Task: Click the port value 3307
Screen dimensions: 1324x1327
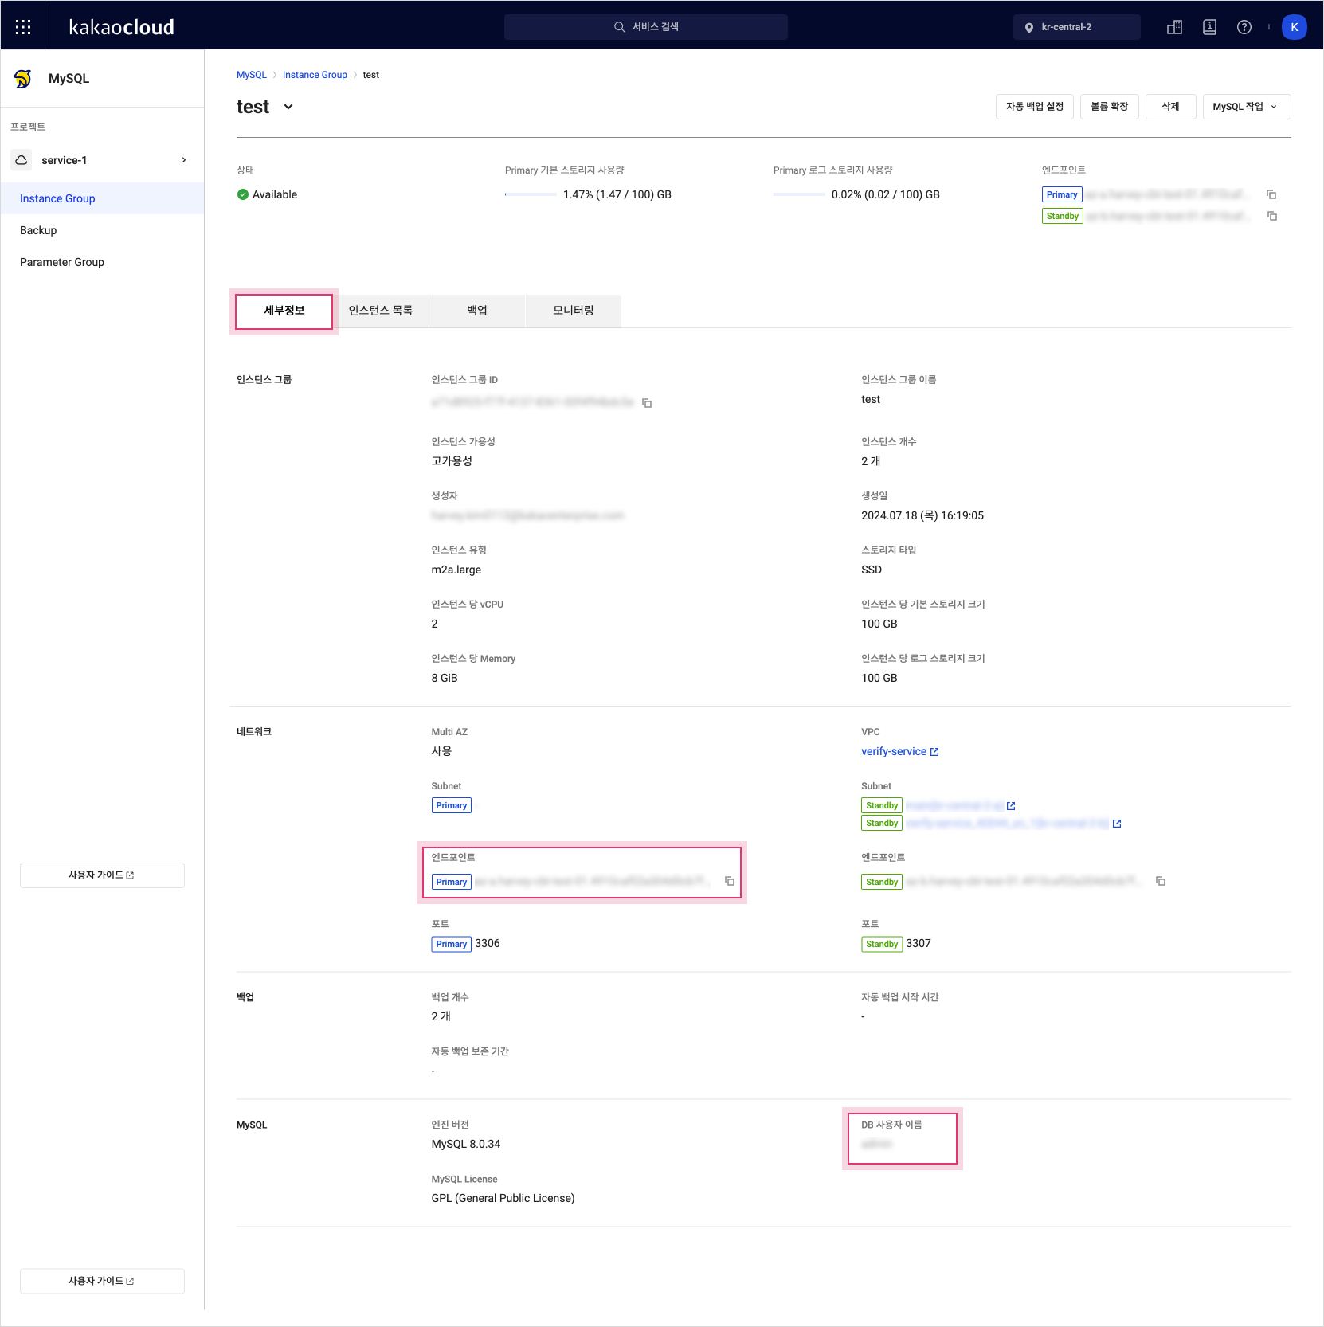Action: [x=919, y=944]
